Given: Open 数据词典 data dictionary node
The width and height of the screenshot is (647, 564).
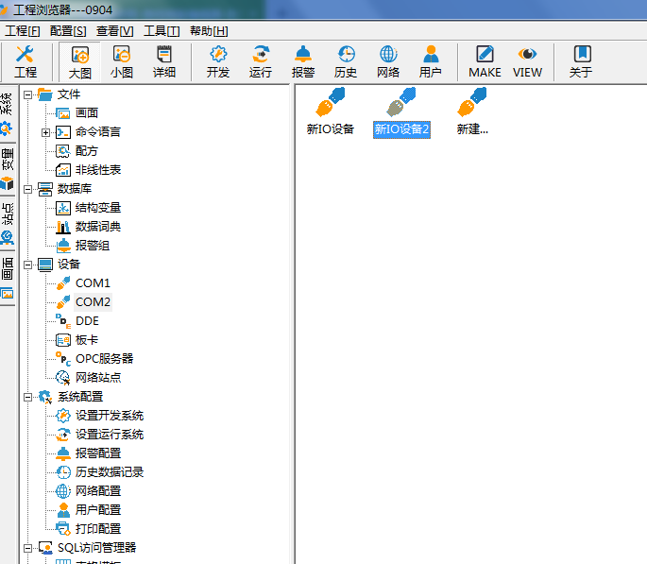Looking at the screenshot, I should point(98,227).
